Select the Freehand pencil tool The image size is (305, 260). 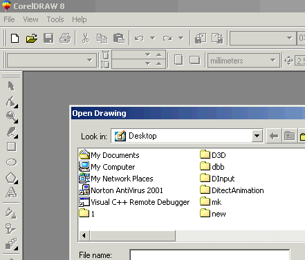(x=12, y=132)
